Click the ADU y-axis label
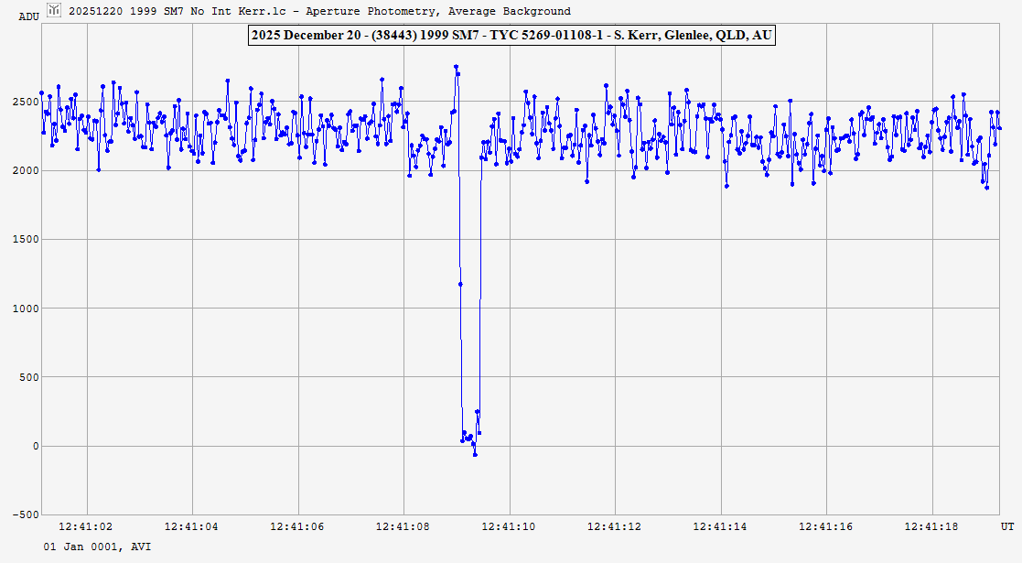The height and width of the screenshot is (563, 1022). tap(28, 16)
